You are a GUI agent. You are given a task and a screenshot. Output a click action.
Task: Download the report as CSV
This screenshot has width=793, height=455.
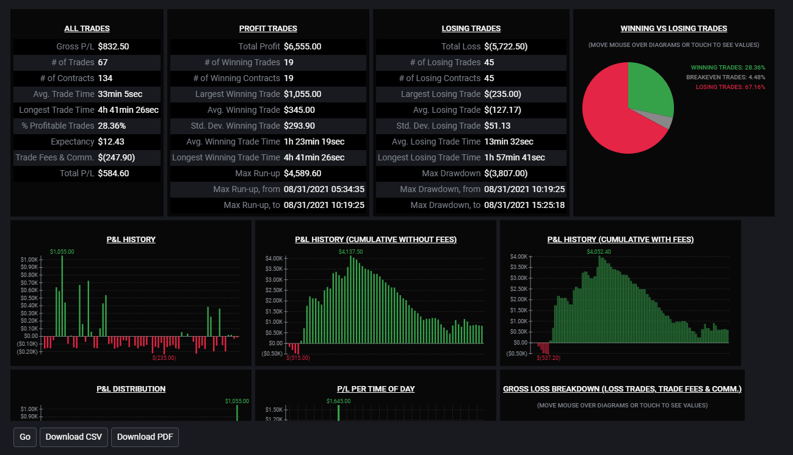(x=74, y=437)
